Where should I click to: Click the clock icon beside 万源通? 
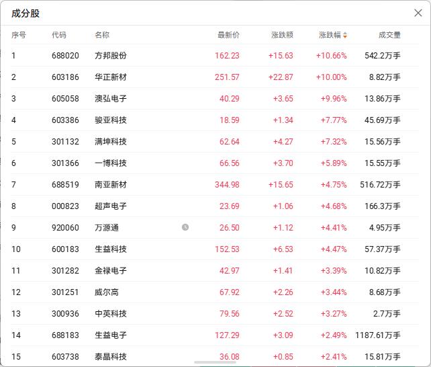[x=185, y=227]
